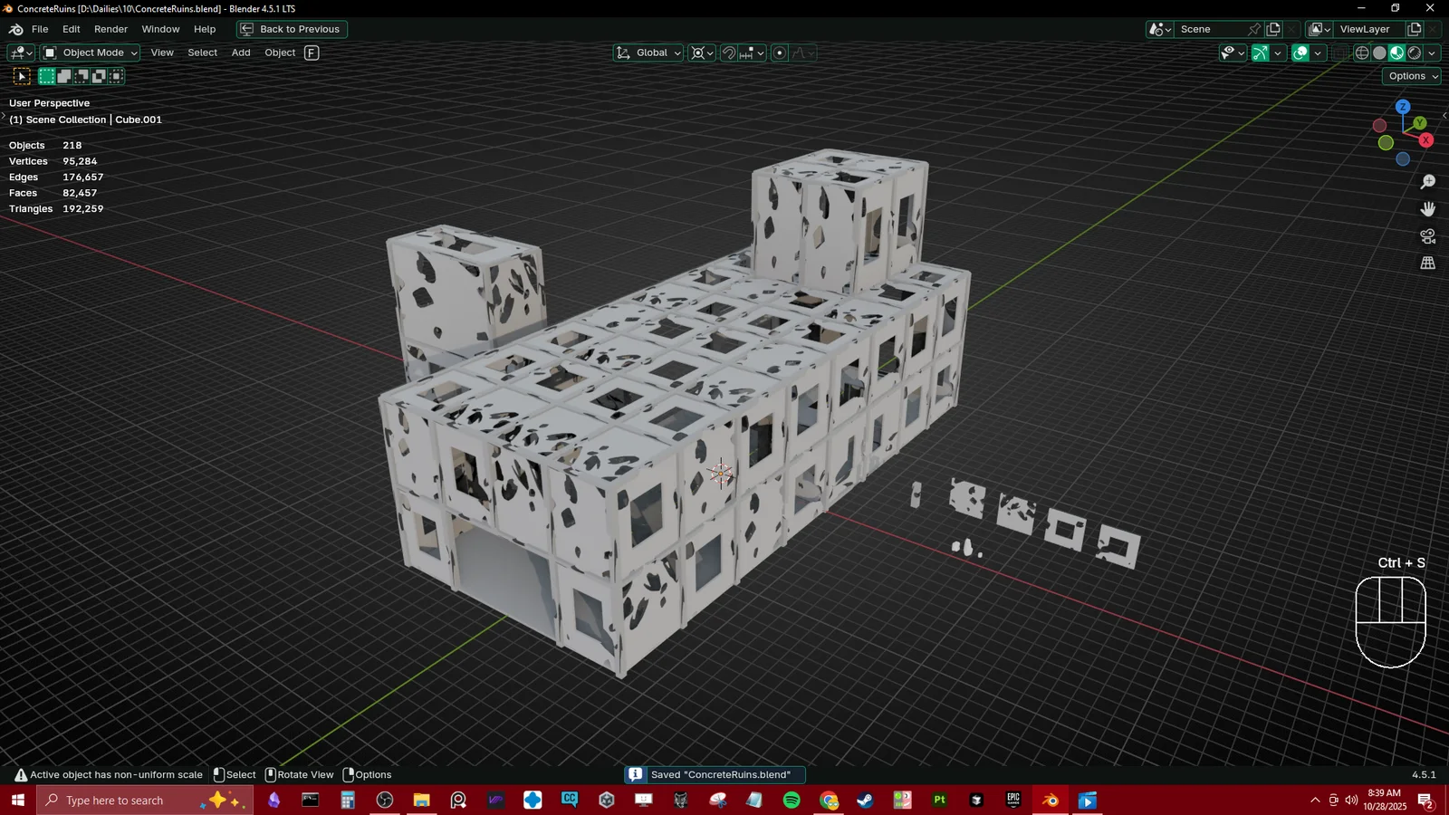Screen dimensions: 1449x815
Task: Toggle proportional editing in the header
Action: pos(779,53)
